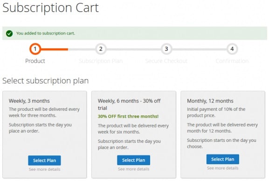269x181 pixels.
Task: See more details for Weekly 6 months
Action: pos(133,169)
